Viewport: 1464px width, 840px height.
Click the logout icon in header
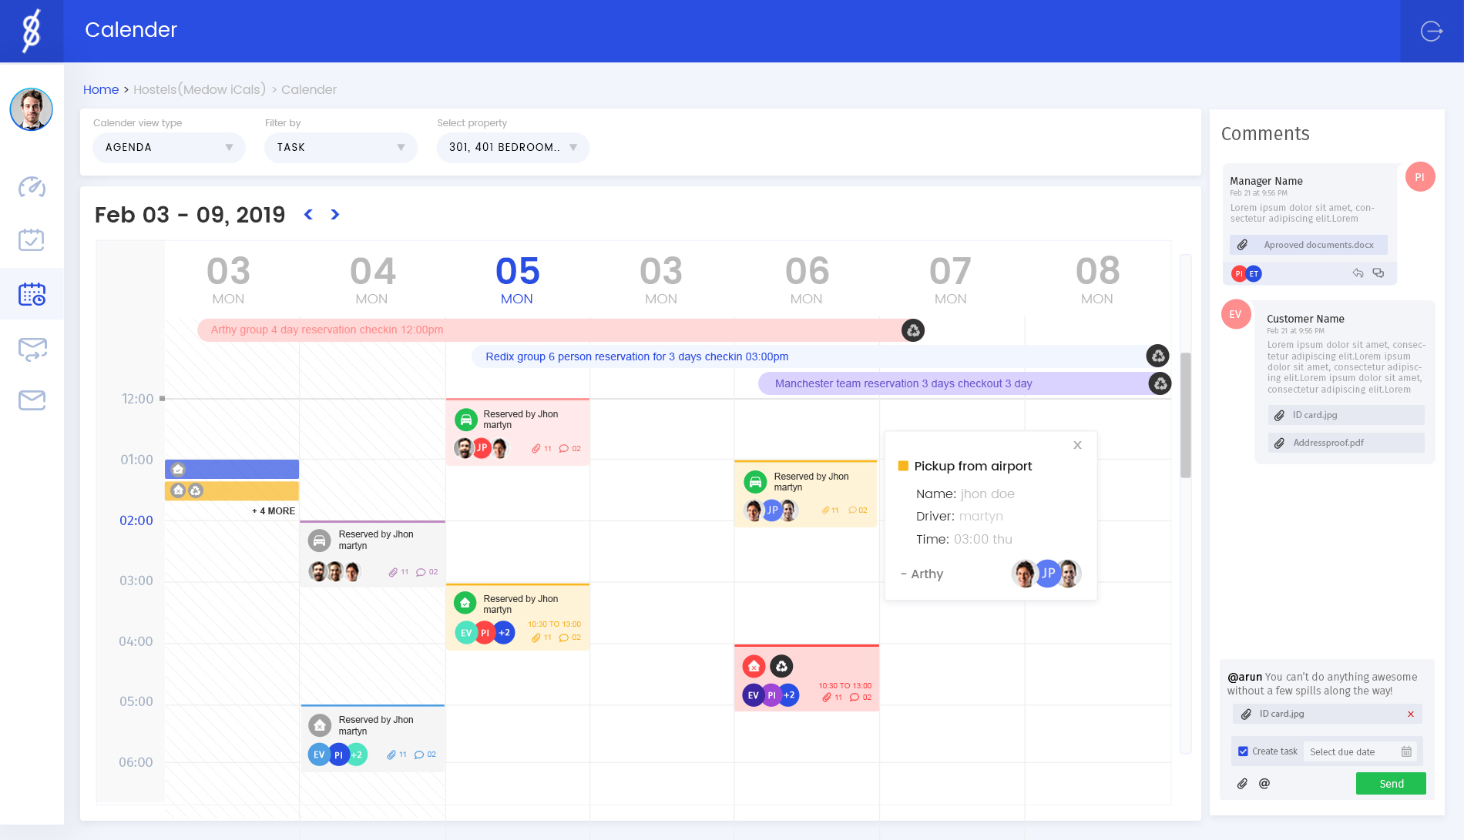1431,31
